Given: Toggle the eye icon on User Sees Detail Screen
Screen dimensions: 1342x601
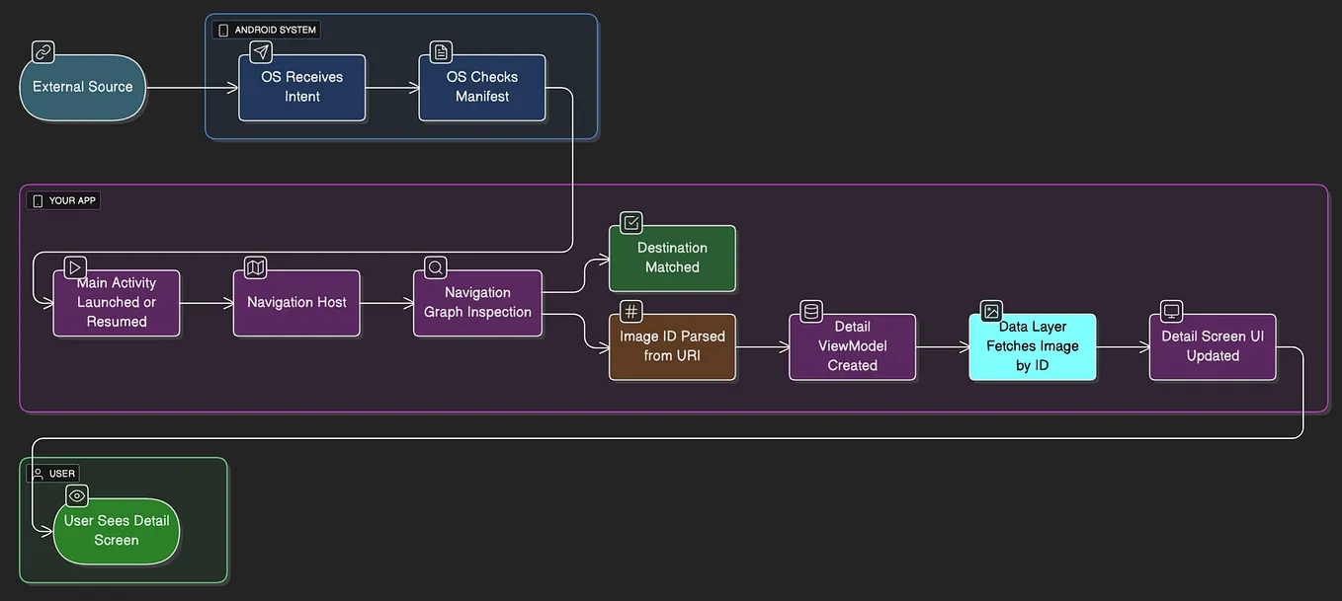Looking at the screenshot, I should 76,495.
